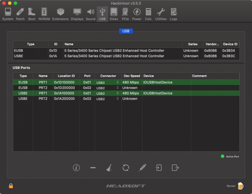252x194 pixels.
Task: Click the Refresh ports icon
Action: (x=126, y=168)
